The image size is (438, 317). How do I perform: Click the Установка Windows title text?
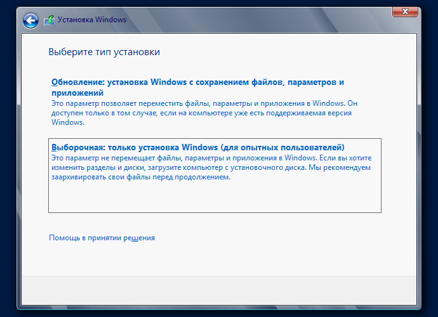click(92, 20)
